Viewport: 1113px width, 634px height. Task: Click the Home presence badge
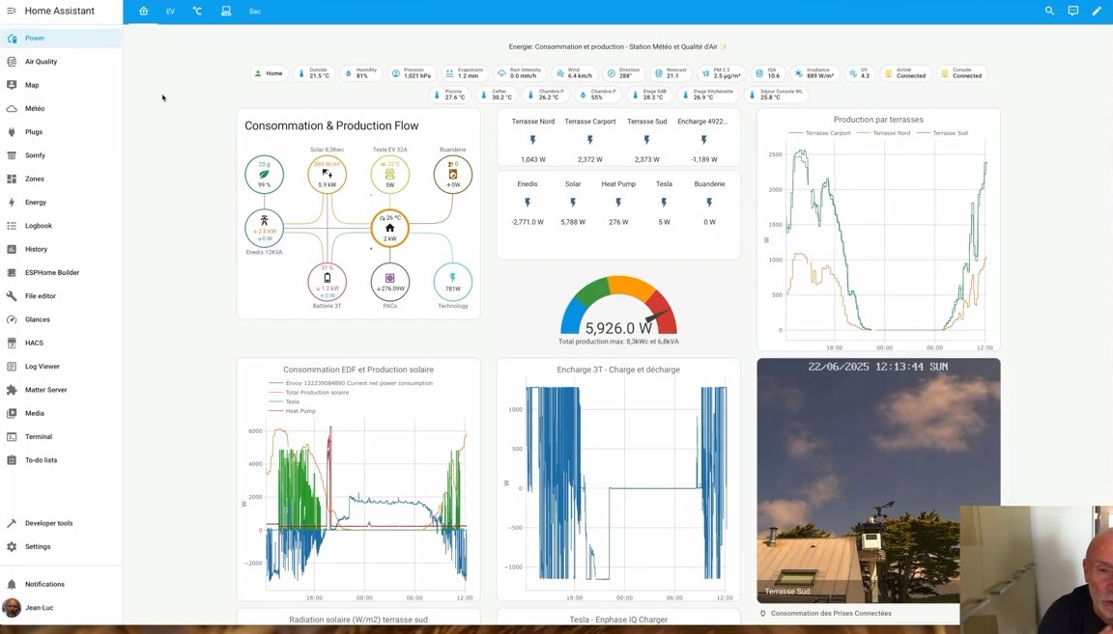[269, 73]
